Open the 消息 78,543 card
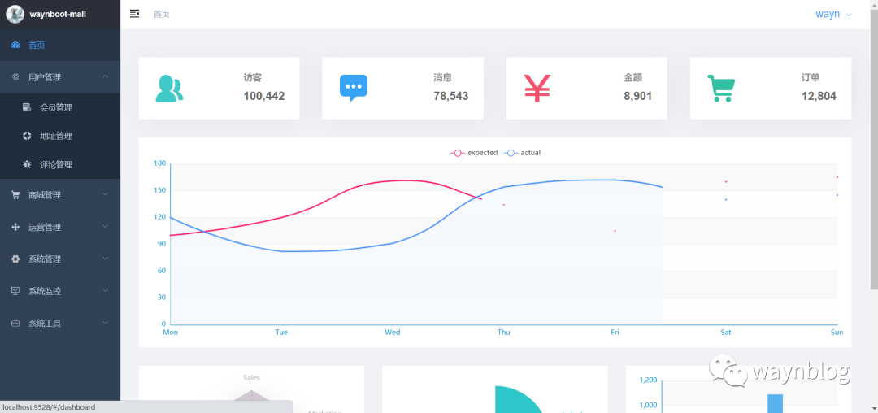This screenshot has width=878, height=413. [402, 88]
